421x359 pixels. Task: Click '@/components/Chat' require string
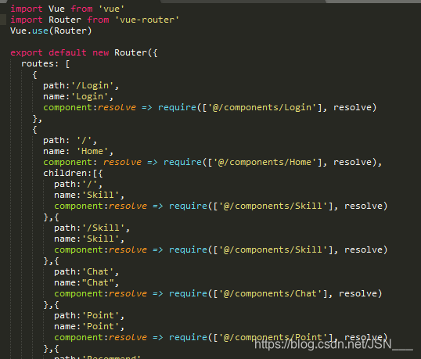(x=271, y=294)
